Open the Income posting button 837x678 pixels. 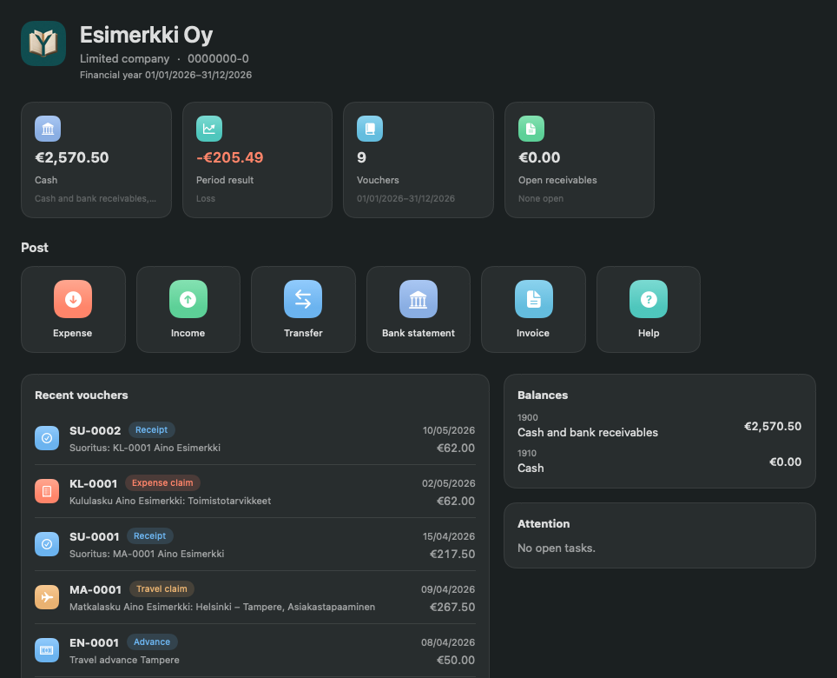(x=188, y=309)
